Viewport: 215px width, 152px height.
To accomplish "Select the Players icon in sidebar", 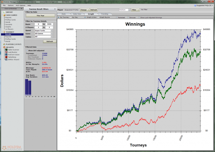I will click(x=4, y=44).
